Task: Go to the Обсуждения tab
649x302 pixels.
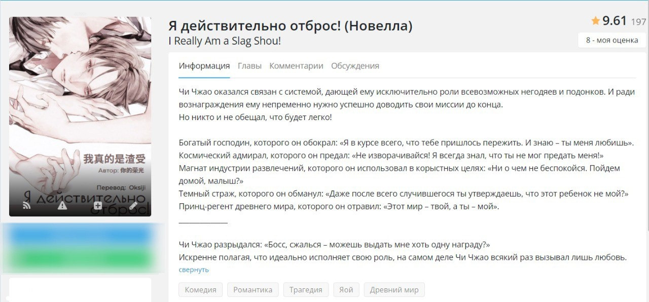Action: pyautogui.click(x=355, y=66)
